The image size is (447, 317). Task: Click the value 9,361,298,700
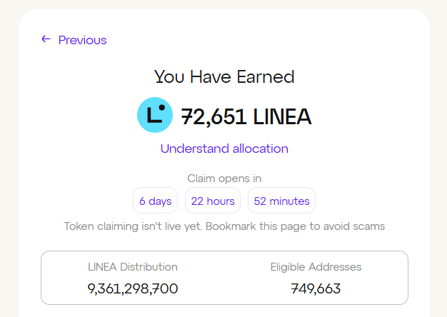[x=133, y=288]
